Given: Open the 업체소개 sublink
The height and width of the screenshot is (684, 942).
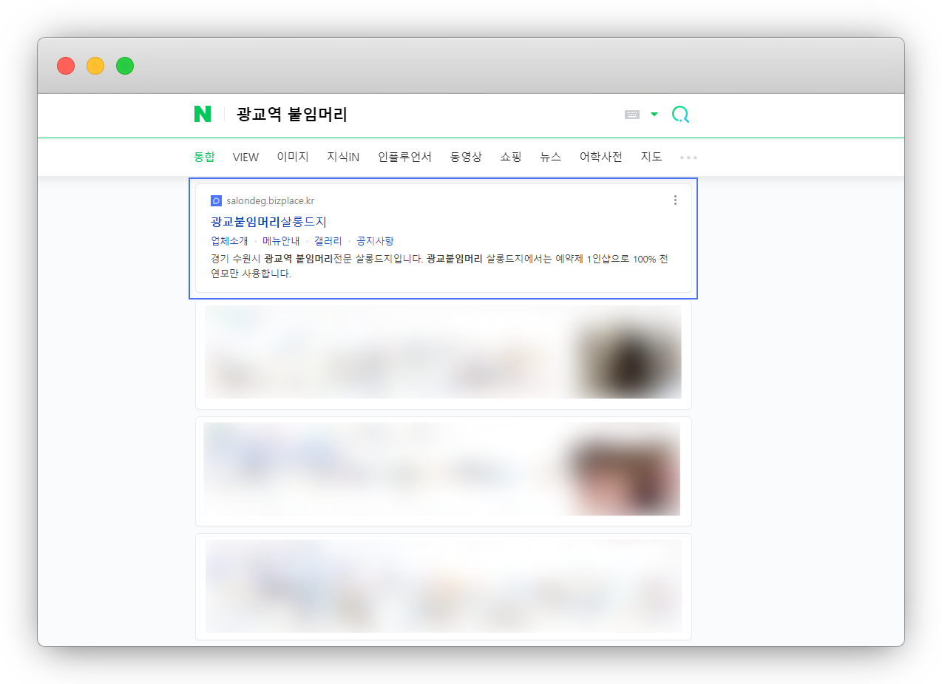Looking at the screenshot, I should (x=229, y=240).
